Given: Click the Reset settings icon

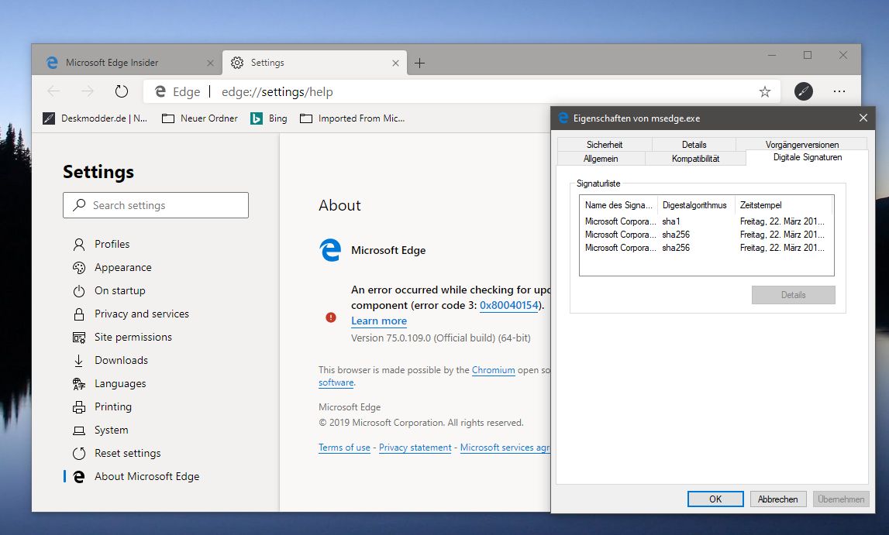Looking at the screenshot, I should point(79,454).
